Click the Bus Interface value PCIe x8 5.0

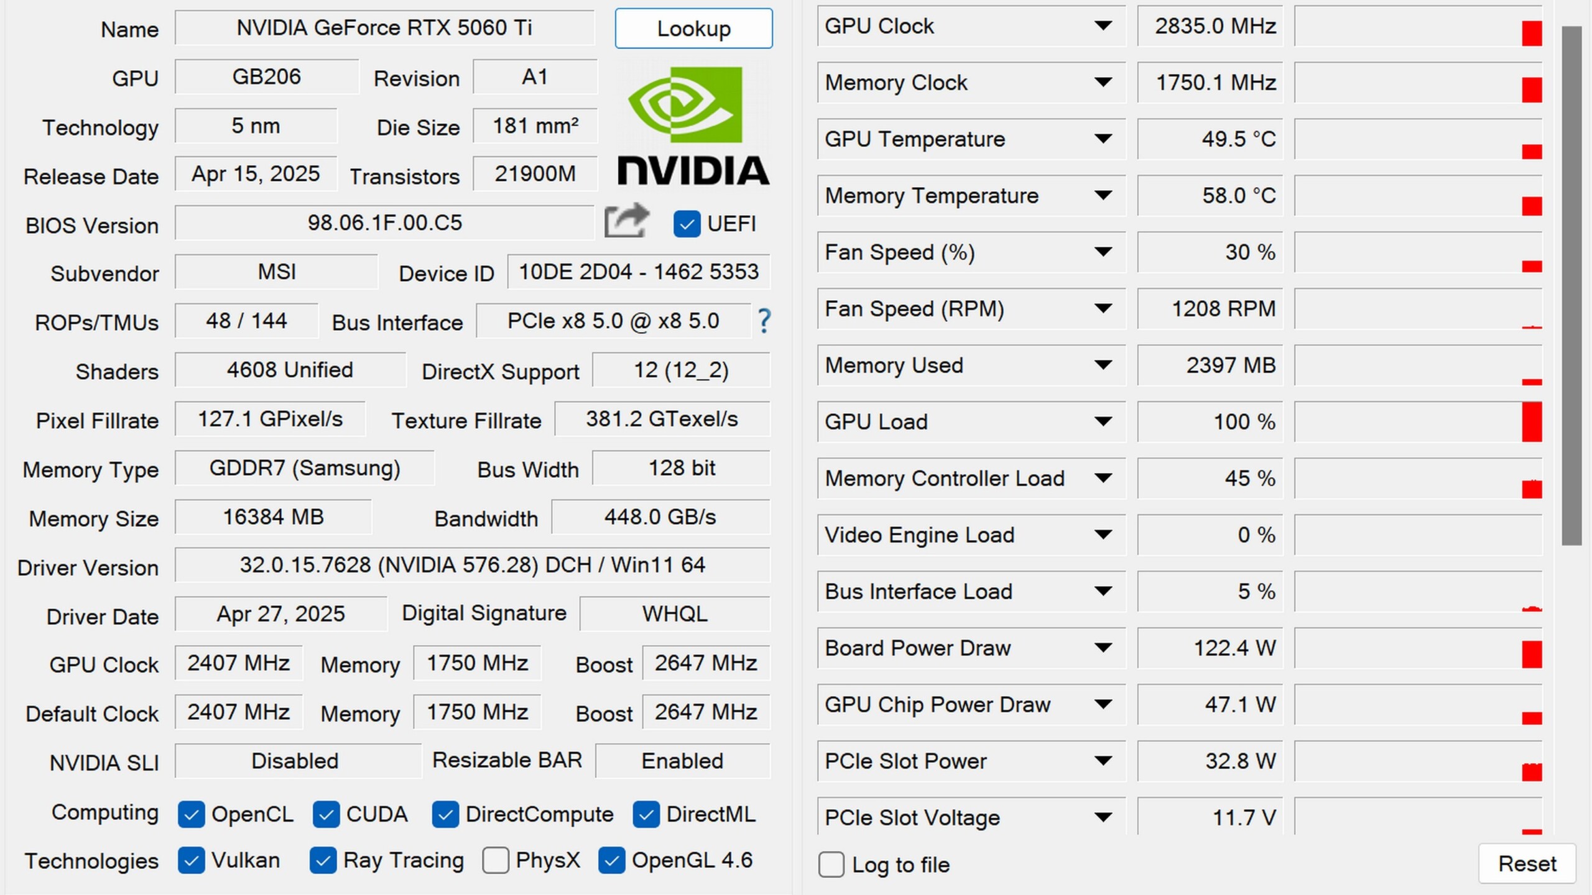click(x=613, y=321)
